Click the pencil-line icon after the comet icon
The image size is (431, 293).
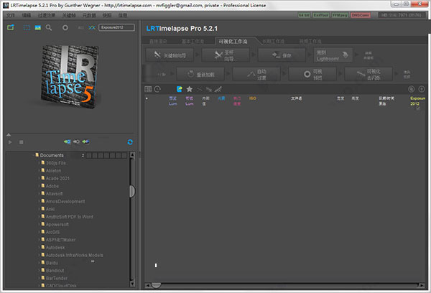click(x=218, y=89)
